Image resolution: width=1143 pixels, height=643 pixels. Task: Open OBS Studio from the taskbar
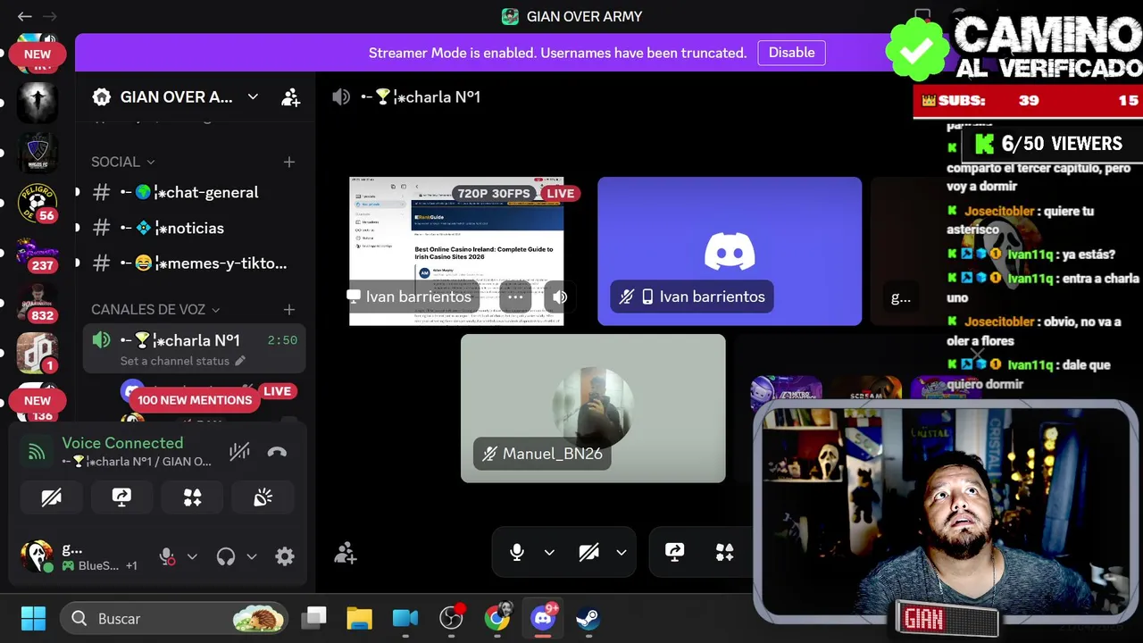click(x=452, y=618)
